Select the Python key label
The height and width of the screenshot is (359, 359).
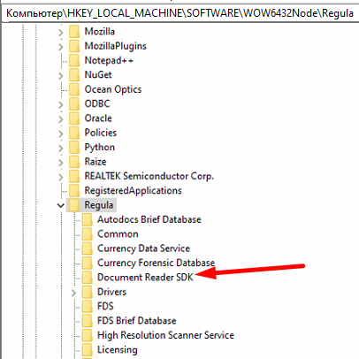click(100, 147)
